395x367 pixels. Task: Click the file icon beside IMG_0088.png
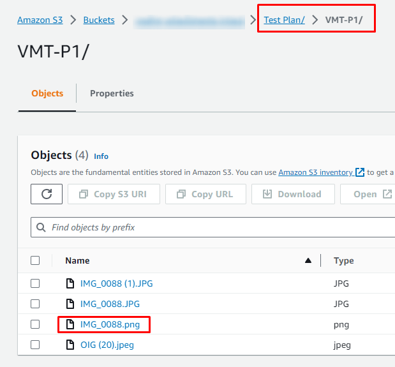point(71,324)
